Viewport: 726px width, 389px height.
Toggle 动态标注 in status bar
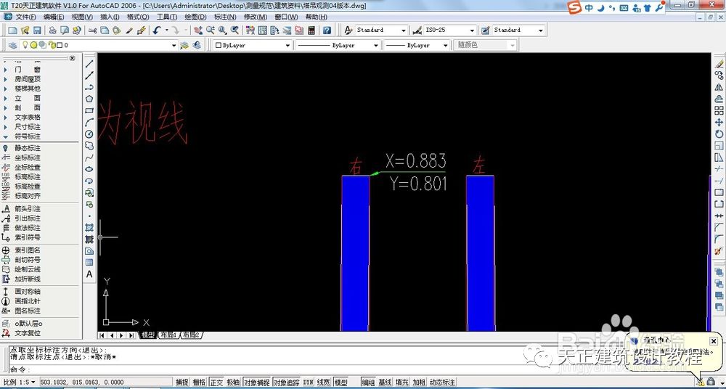coord(442,382)
